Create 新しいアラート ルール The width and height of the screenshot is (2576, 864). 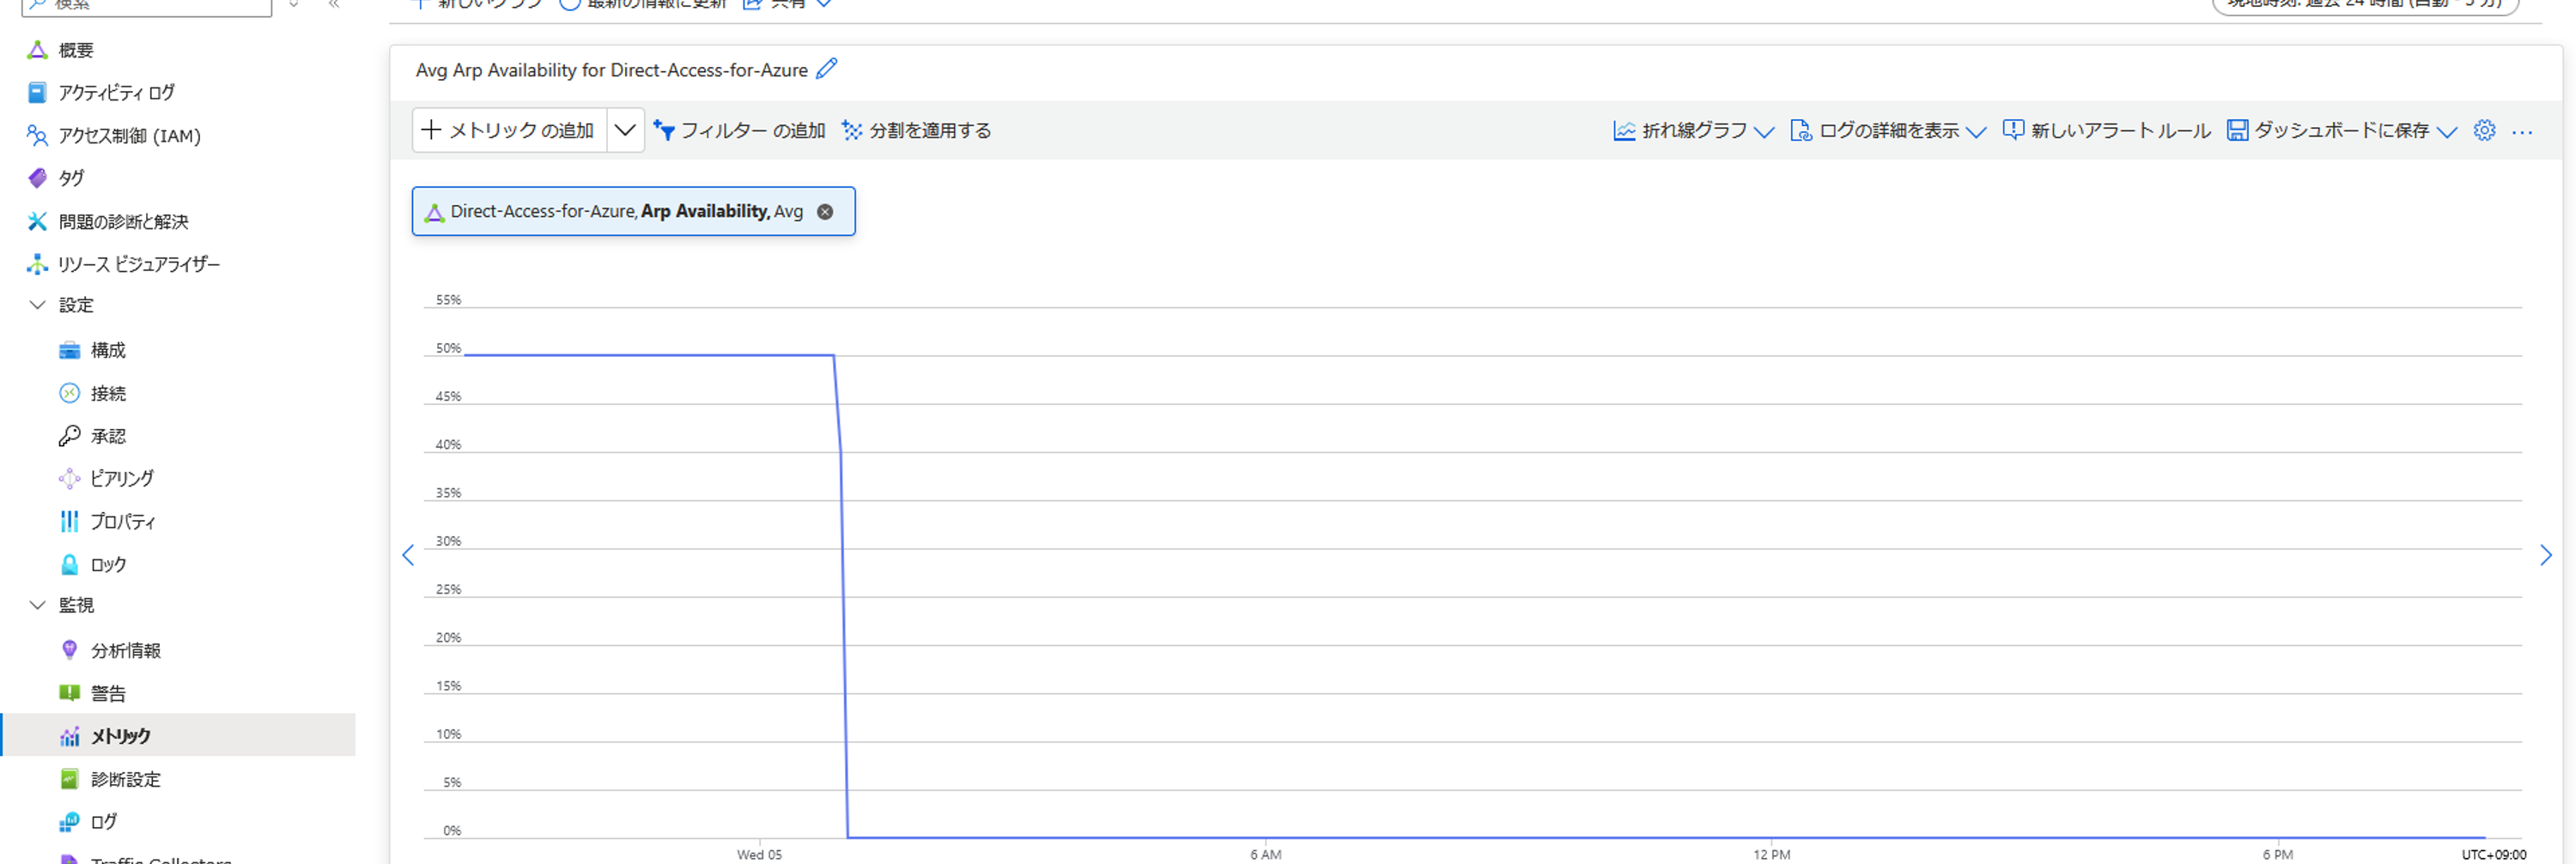coord(2107,131)
